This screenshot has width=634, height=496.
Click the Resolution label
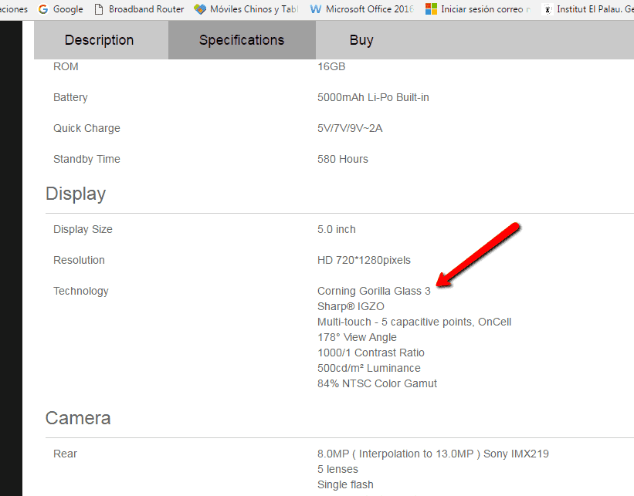79,260
